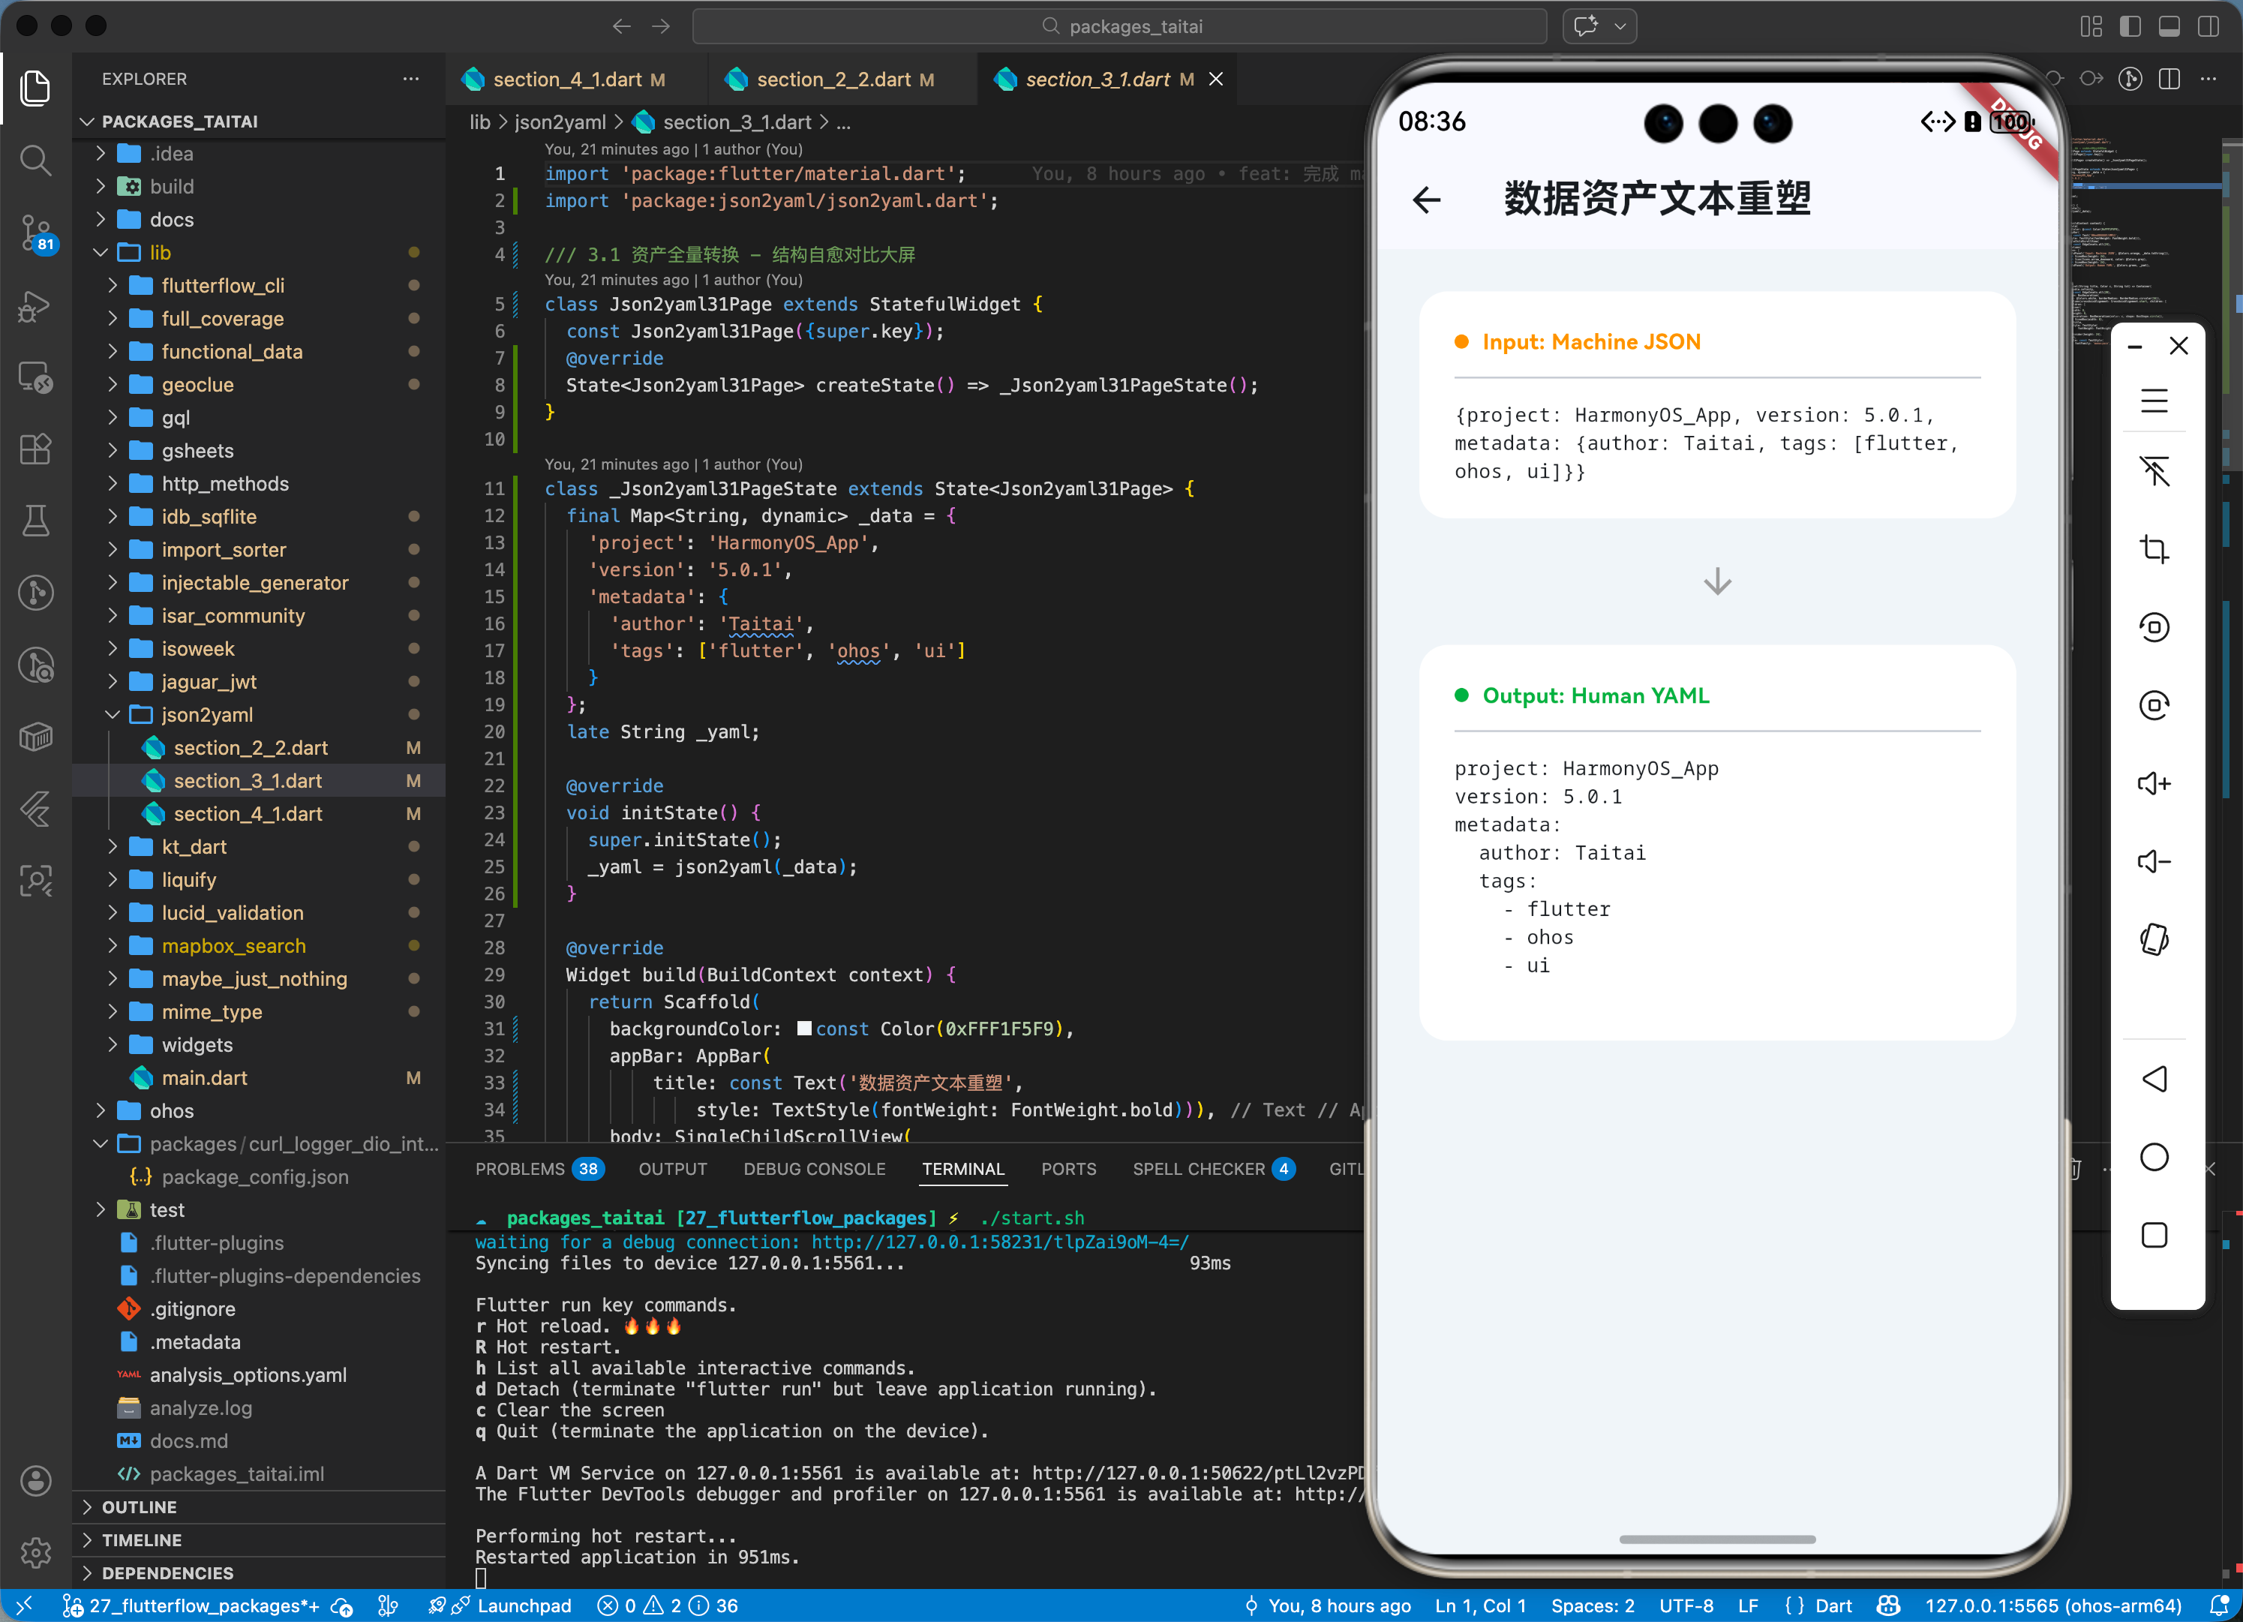
Task: Open the debug connection URL in terminal
Action: coord(999,1242)
